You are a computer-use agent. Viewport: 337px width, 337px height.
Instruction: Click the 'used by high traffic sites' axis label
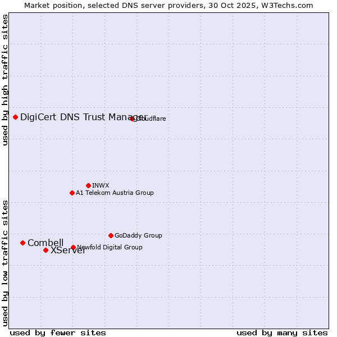(5, 80)
